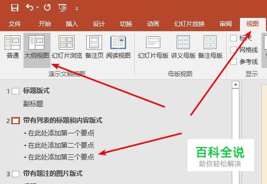Open the undo history dropdown arrow
267x184 pixels.
(x=37, y=8)
